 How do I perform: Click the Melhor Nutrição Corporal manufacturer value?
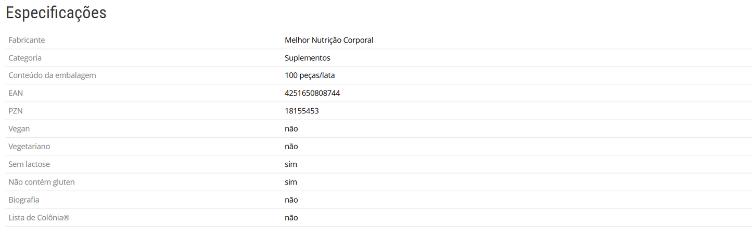[x=329, y=40]
